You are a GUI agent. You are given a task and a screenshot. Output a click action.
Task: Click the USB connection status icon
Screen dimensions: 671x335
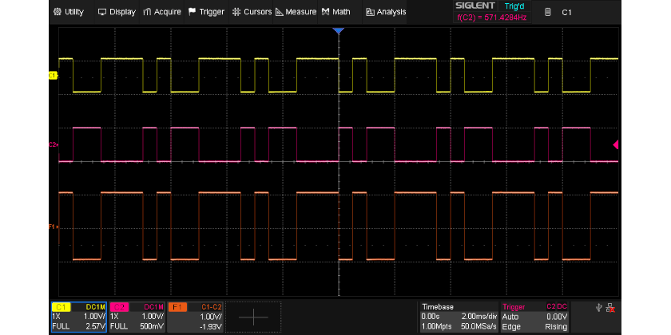point(599,308)
